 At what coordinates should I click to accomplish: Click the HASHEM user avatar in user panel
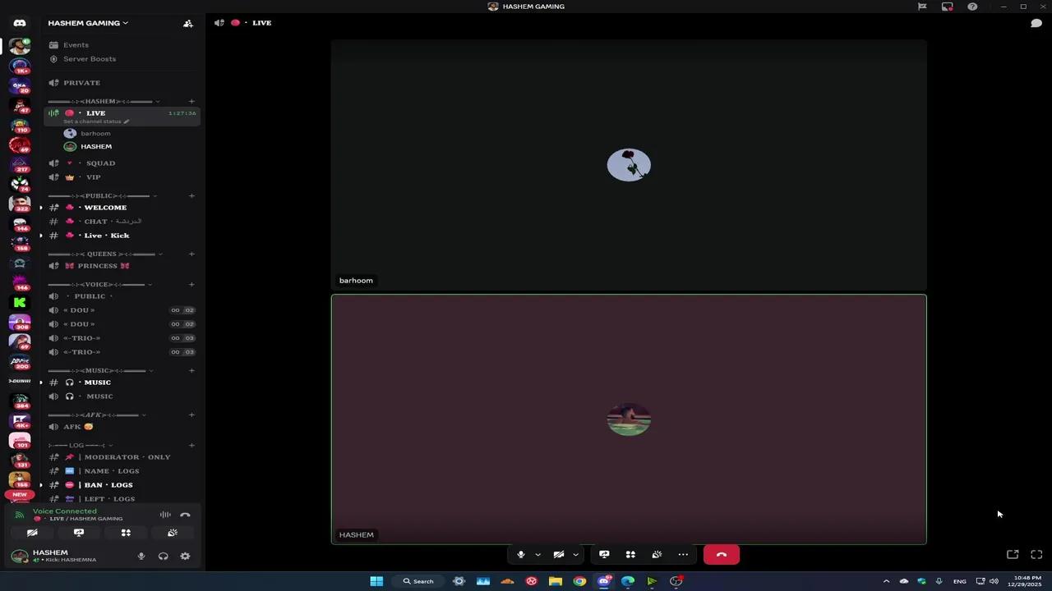tap(19, 557)
